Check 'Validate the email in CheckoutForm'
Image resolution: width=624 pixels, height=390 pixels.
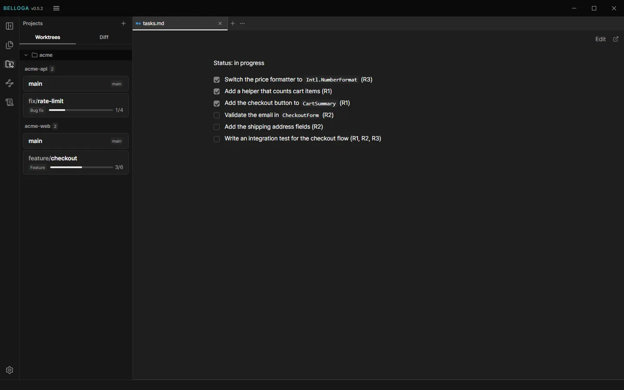(x=217, y=115)
